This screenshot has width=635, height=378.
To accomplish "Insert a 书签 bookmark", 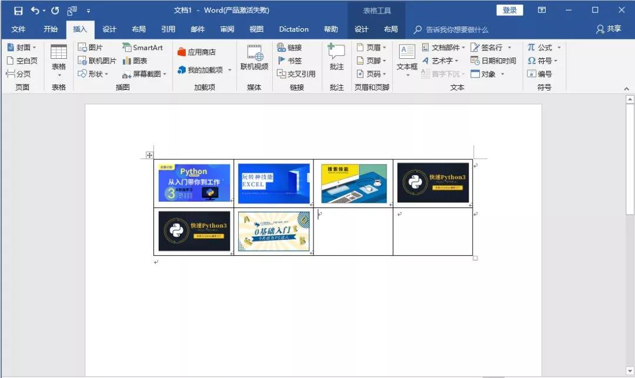I will 289,61.
